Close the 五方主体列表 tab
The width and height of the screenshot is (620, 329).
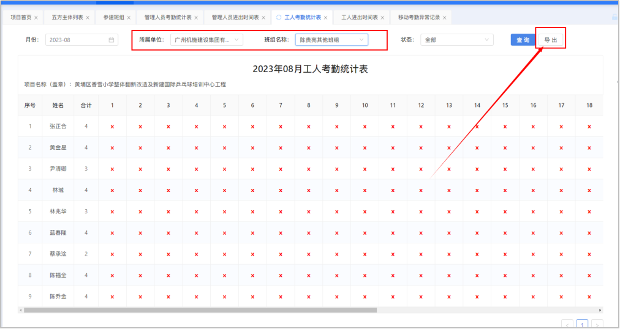tap(88, 18)
